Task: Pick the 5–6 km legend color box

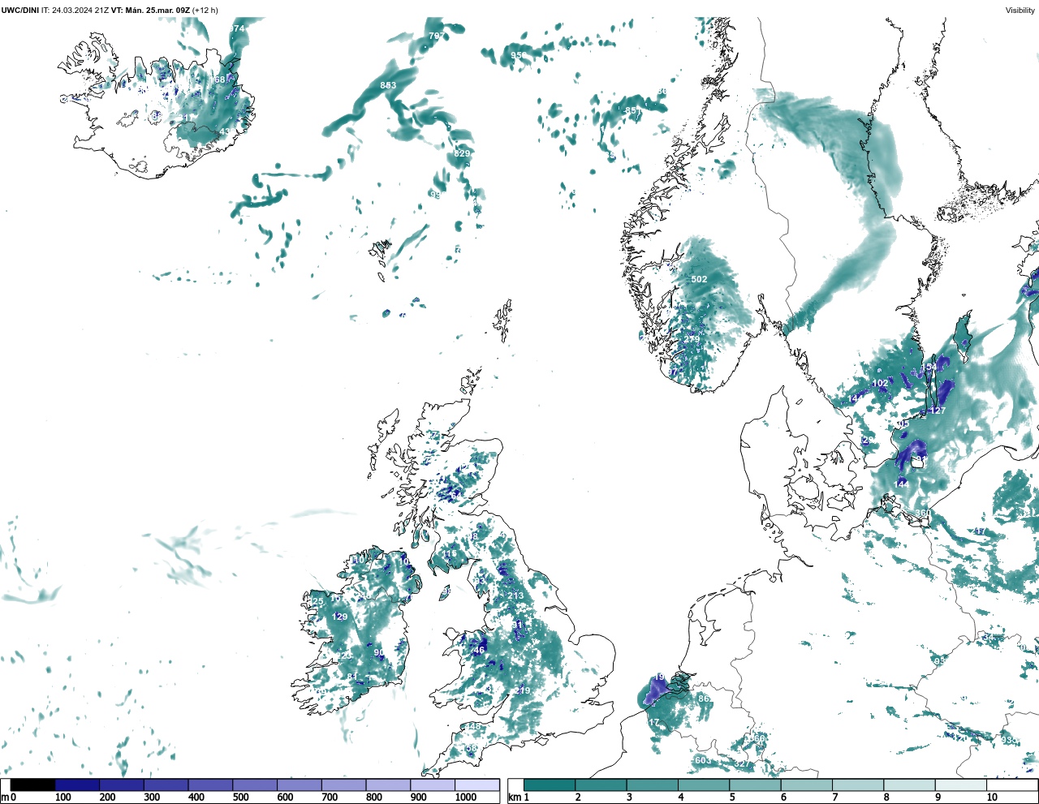Action: tap(755, 785)
